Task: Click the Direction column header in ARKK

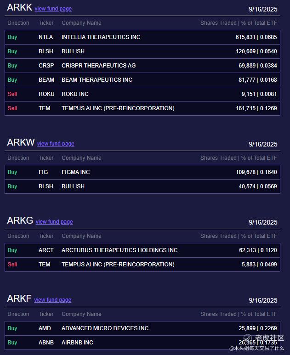Action: (x=18, y=23)
